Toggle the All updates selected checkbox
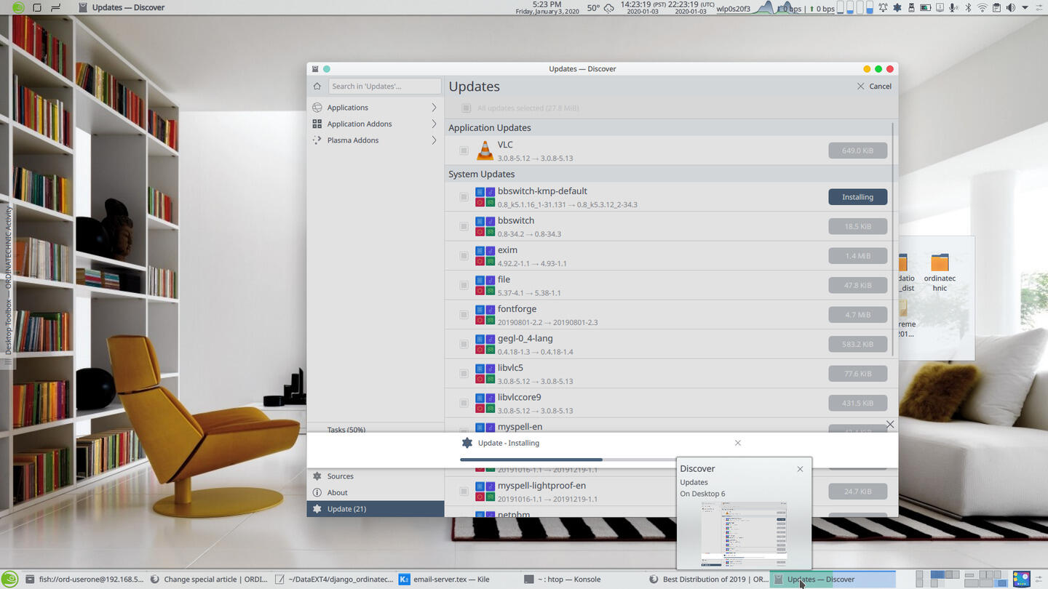The width and height of the screenshot is (1048, 589). (466, 108)
